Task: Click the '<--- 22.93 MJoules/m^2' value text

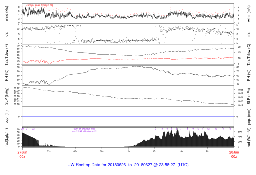Action: pos(84,131)
